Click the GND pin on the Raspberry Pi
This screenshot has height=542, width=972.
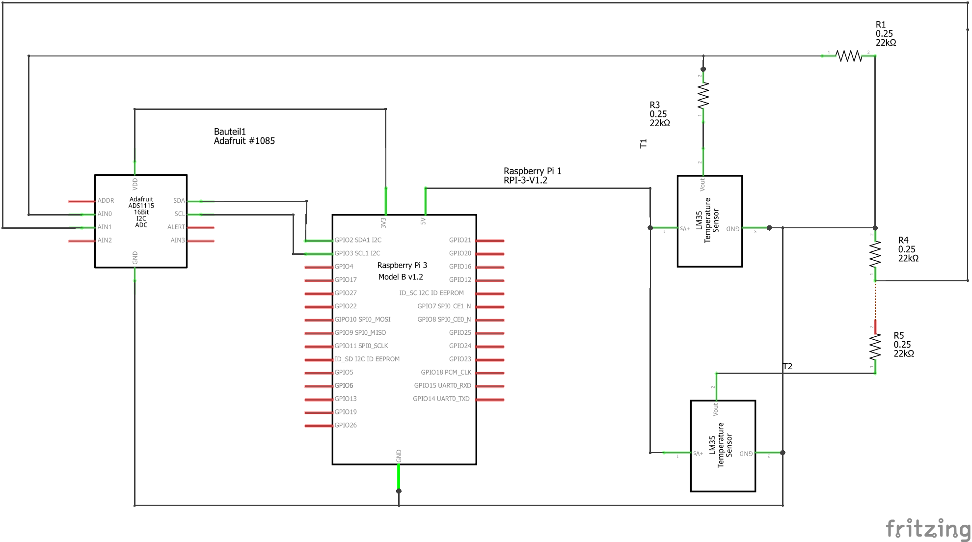click(x=399, y=477)
